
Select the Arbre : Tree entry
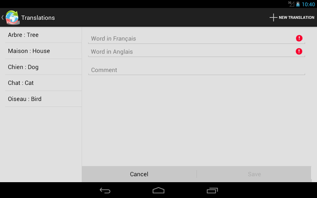(x=43, y=35)
